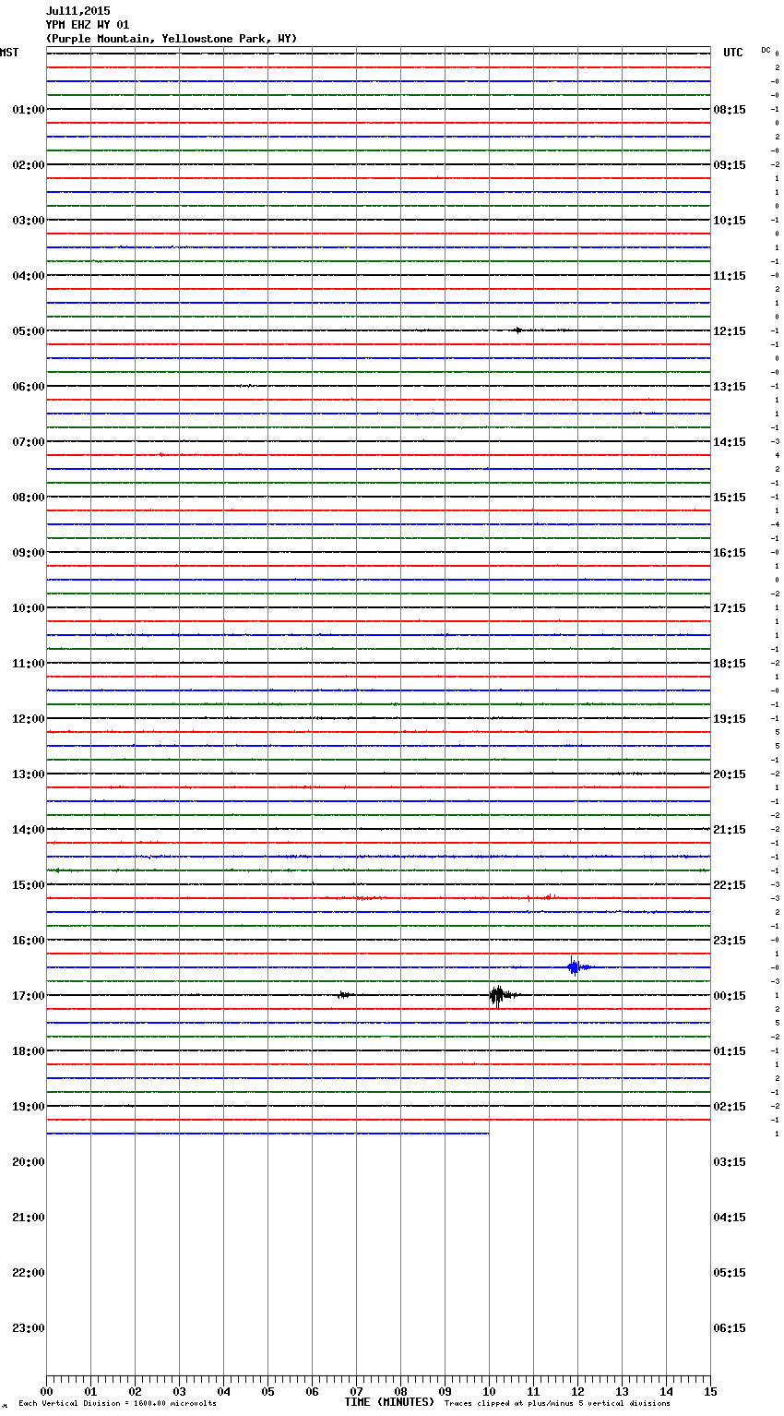The height and width of the screenshot is (1416, 784).
Task: Click the 04:15 UTC time label
Action: point(730,1218)
